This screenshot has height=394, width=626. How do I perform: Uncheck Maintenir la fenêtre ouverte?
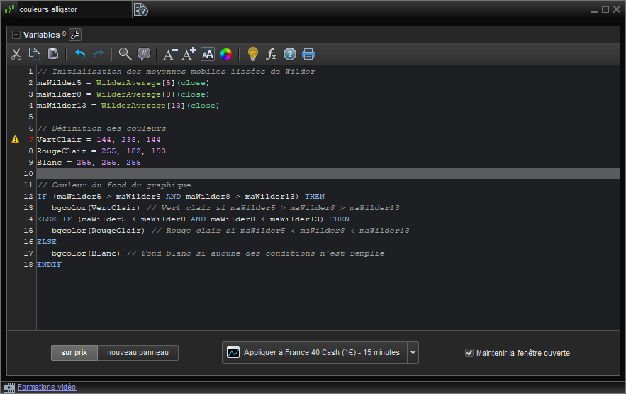[x=469, y=353]
